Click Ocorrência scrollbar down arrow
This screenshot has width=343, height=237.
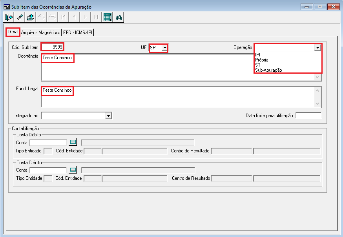[x=317, y=77]
